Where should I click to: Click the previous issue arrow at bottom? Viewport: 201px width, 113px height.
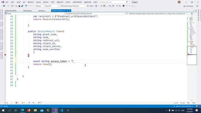(x=29, y=103)
